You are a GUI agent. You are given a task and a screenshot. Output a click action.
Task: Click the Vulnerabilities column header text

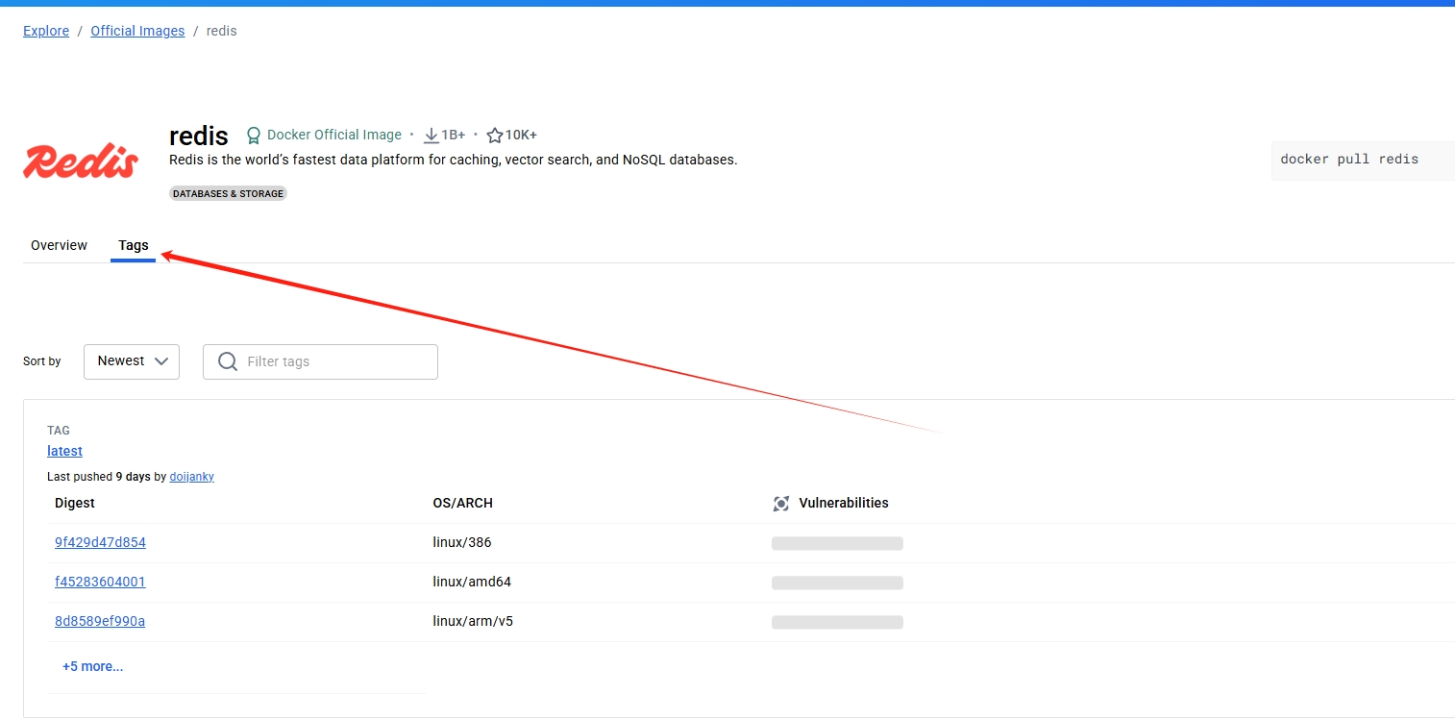pyautogui.click(x=844, y=503)
